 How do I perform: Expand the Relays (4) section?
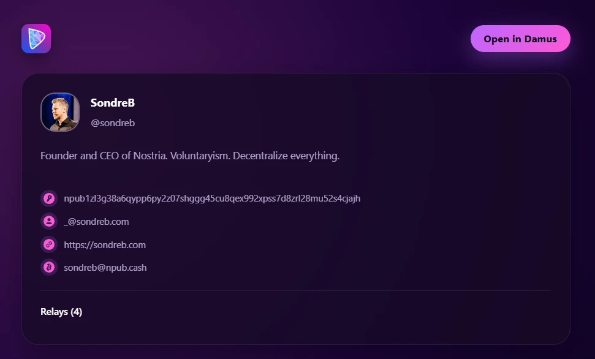(x=61, y=312)
